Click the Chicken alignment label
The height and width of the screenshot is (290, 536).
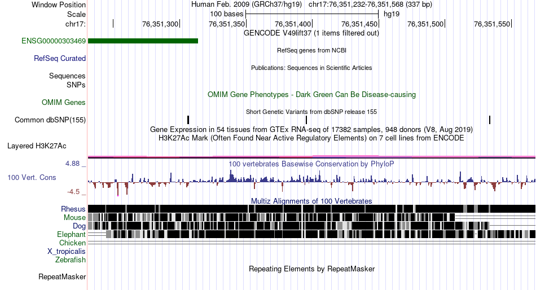pos(72,243)
